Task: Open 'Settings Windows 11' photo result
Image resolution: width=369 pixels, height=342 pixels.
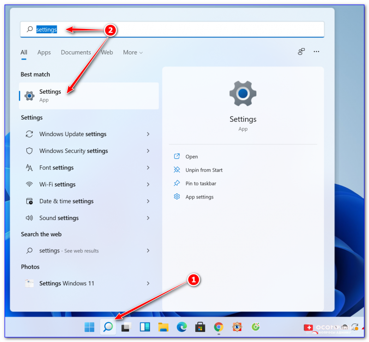Action: coord(89,283)
